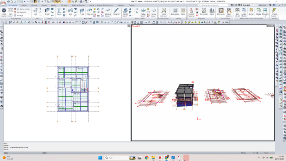Open İskele Makinesi tool
The height and width of the screenshot is (161, 286).
164,12
